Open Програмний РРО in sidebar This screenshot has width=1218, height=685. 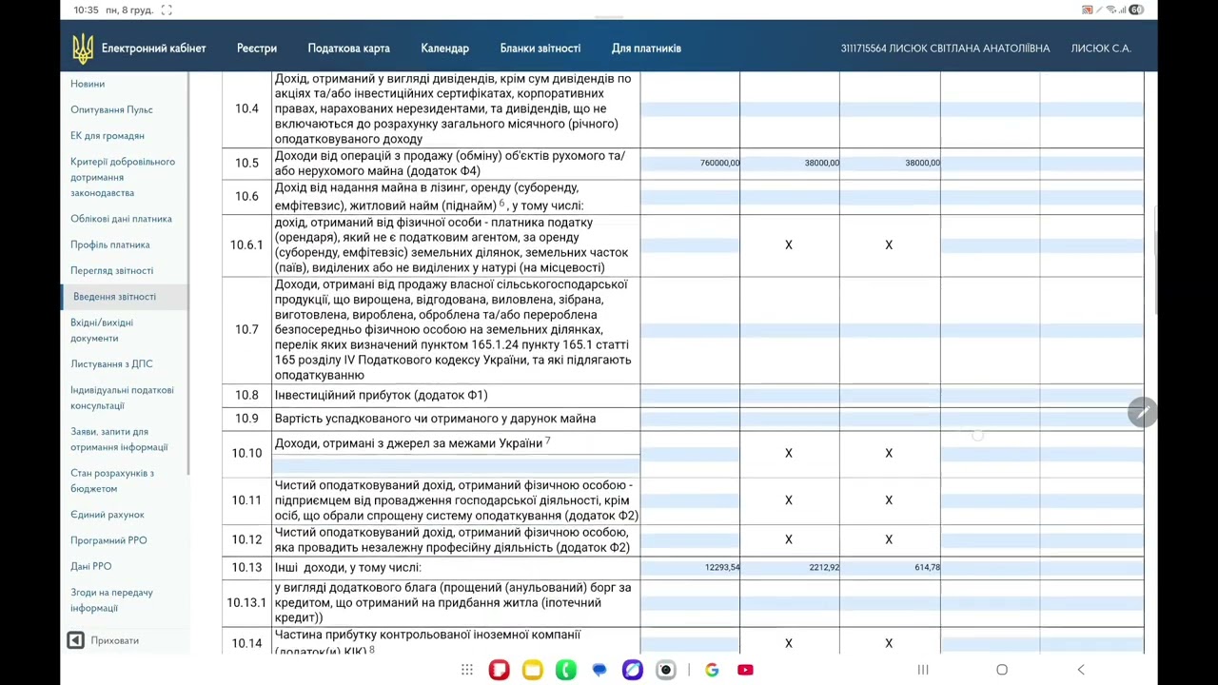click(108, 540)
